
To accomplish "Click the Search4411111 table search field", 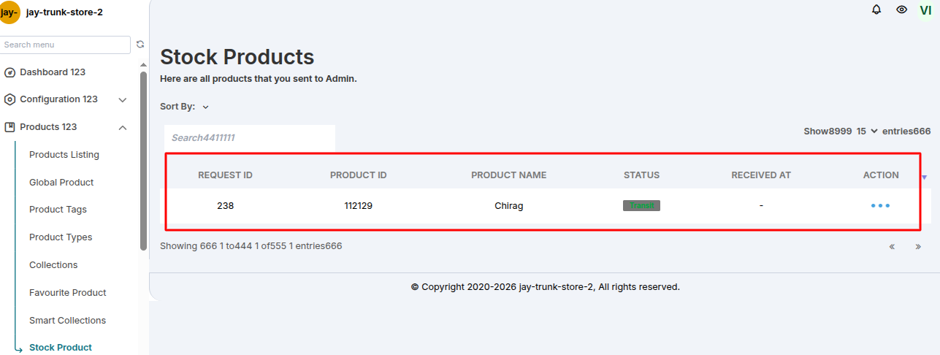I will point(250,138).
